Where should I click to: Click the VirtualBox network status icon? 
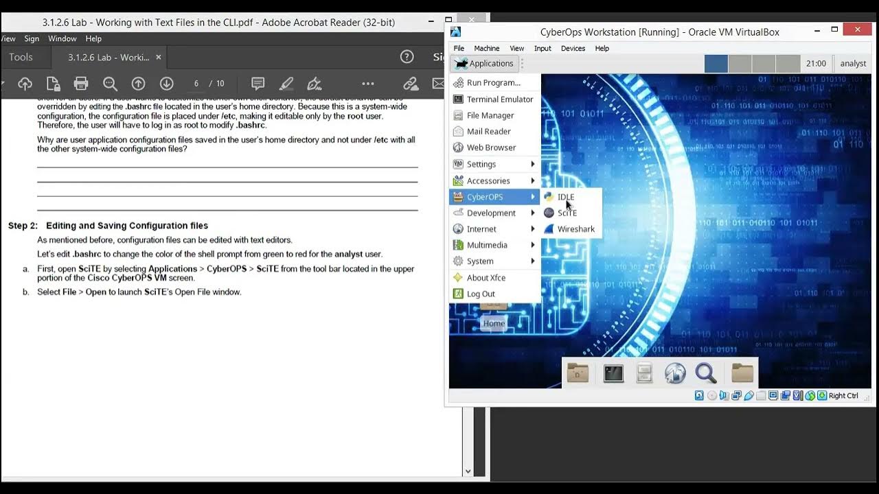point(737,396)
